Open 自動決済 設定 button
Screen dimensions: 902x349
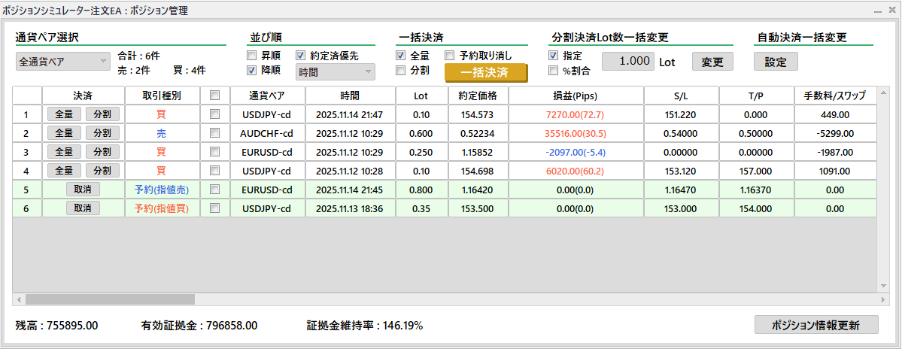pyautogui.click(x=775, y=62)
